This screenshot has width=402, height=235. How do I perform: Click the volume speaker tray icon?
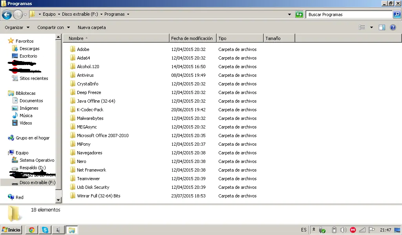(343, 230)
